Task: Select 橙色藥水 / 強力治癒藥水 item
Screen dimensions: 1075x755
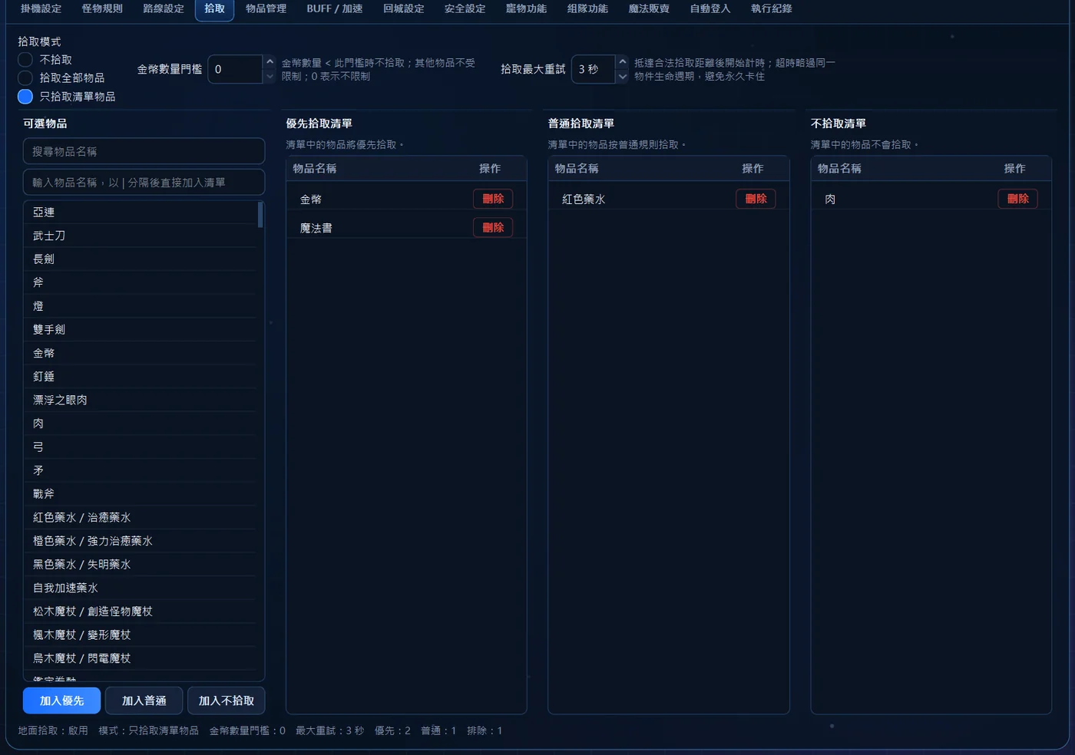Action: [141, 541]
